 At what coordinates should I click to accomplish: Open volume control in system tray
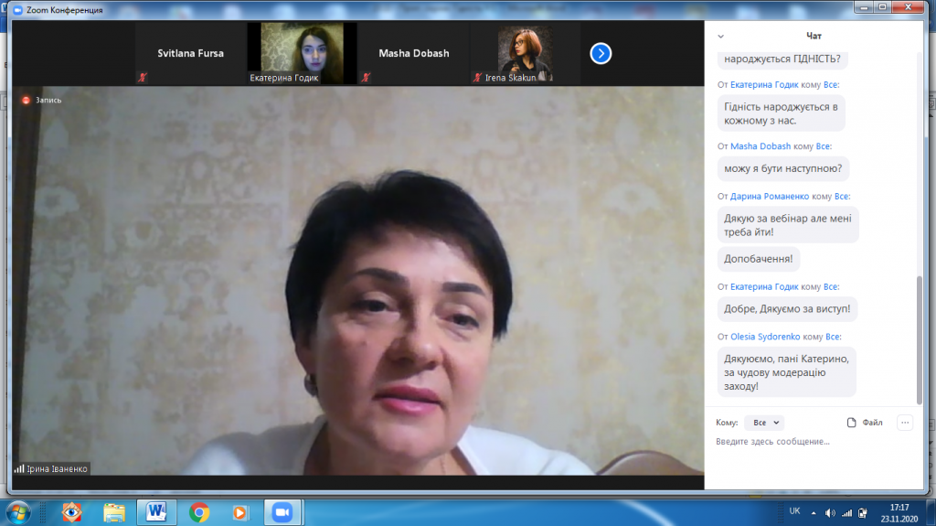(830, 513)
